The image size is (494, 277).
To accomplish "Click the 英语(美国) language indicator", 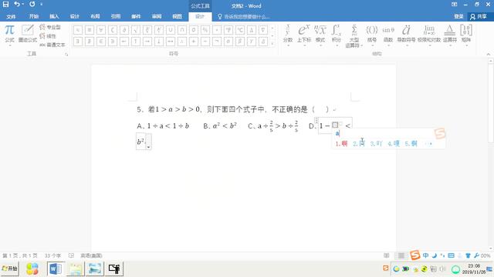I will [91, 255].
